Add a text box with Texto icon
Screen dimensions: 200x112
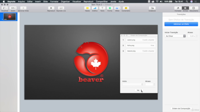pyautogui.click(x=102, y=8)
